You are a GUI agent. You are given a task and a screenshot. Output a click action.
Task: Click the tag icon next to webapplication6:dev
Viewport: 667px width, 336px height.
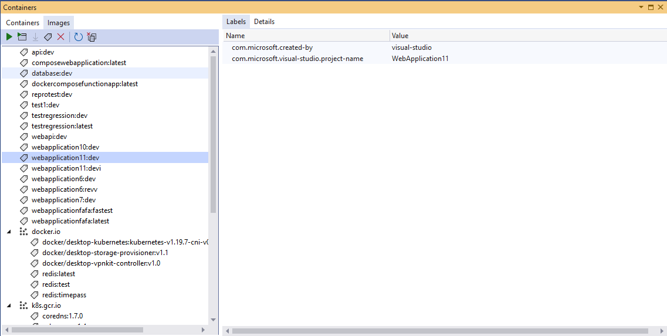(24, 179)
